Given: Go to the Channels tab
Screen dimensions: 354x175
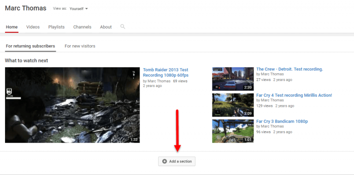Looking at the screenshot, I should [x=82, y=27].
